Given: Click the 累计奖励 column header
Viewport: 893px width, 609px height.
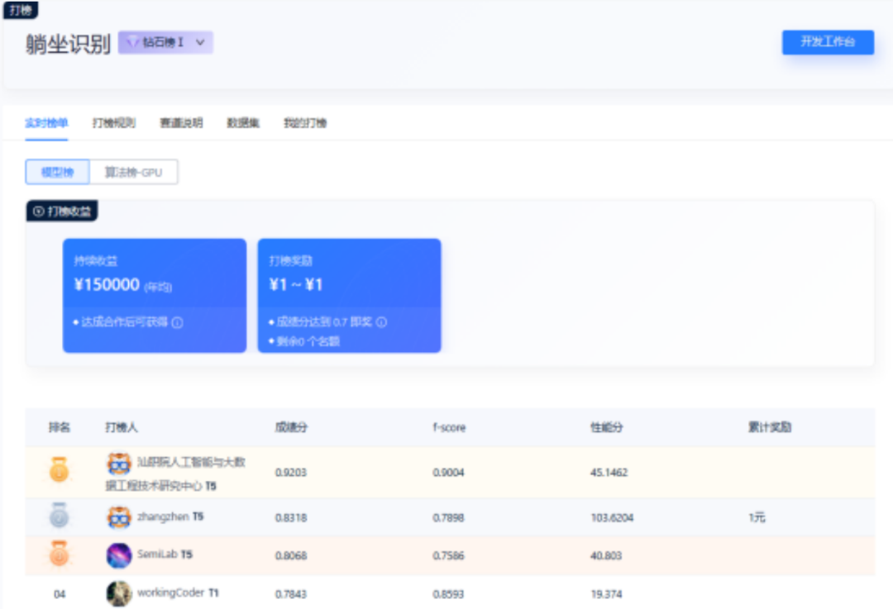Looking at the screenshot, I should (x=770, y=427).
